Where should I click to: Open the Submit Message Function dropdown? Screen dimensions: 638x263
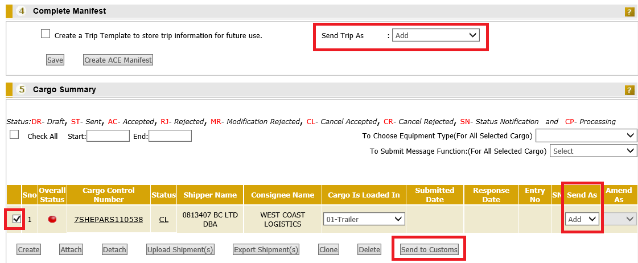pyautogui.click(x=593, y=151)
